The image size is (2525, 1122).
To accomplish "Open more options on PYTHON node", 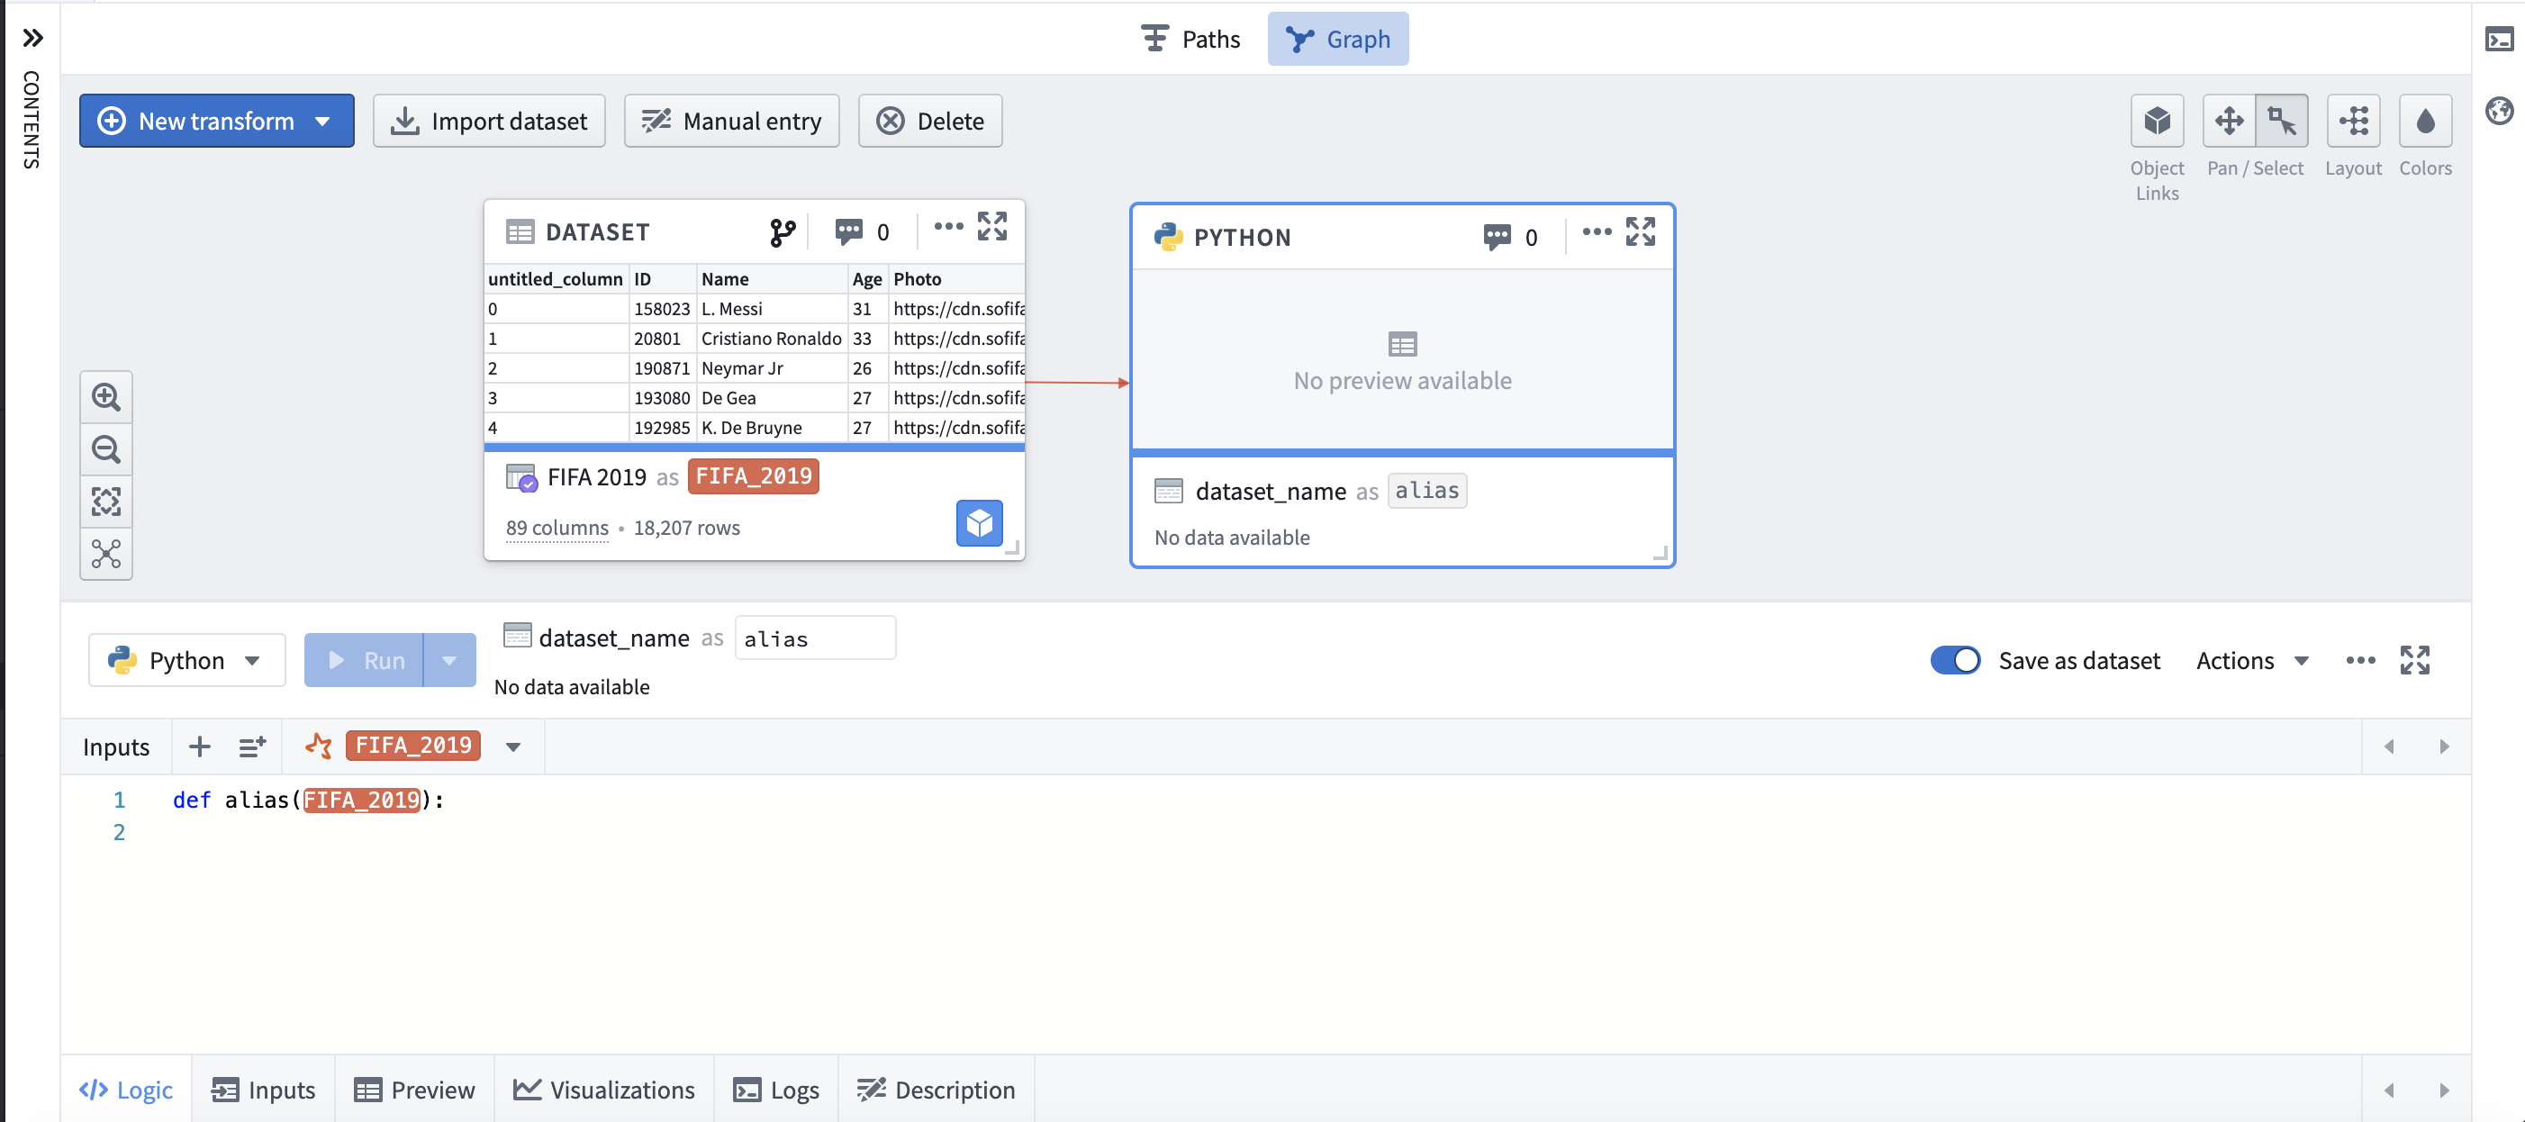I will 1596,232.
